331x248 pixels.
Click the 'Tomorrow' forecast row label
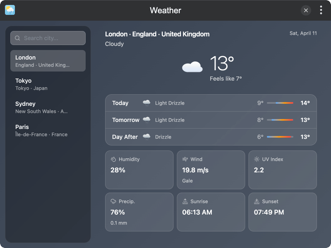coord(126,120)
